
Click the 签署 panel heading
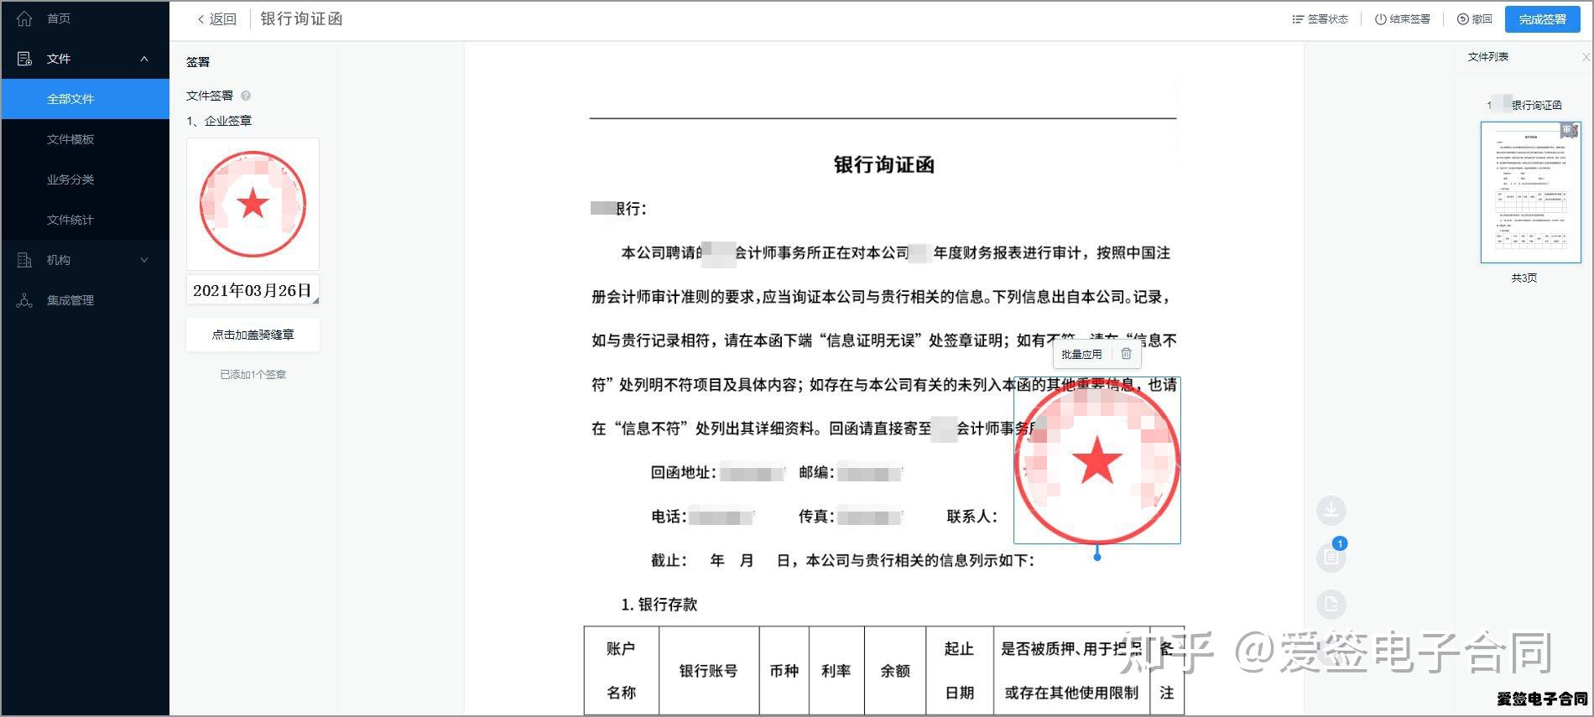point(198,62)
